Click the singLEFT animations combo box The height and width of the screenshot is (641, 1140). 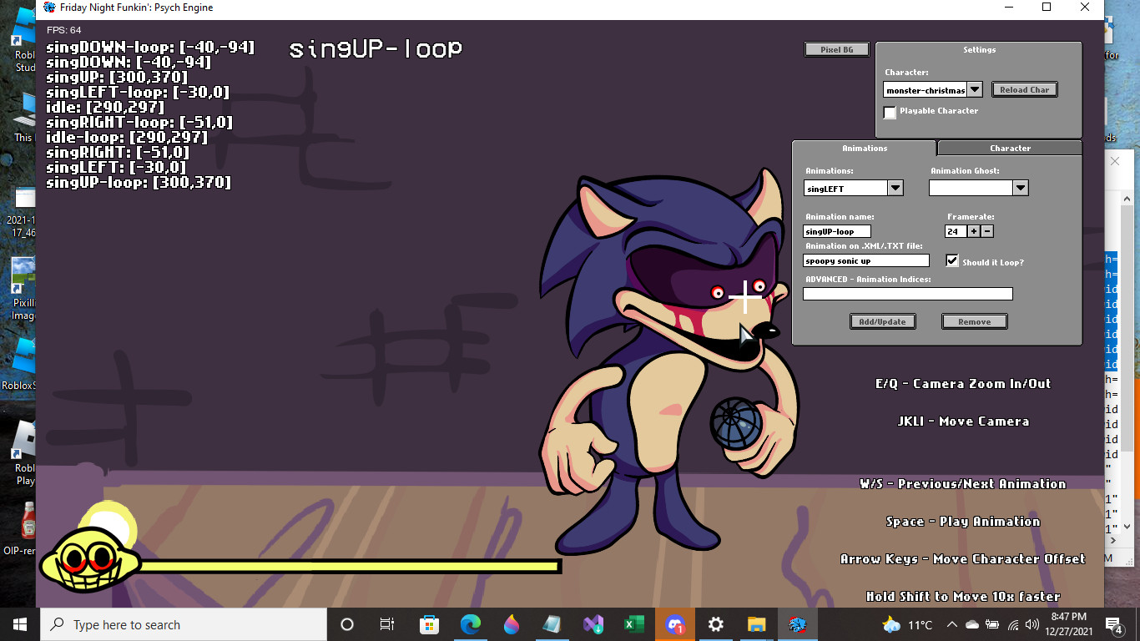tap(846, 189)
